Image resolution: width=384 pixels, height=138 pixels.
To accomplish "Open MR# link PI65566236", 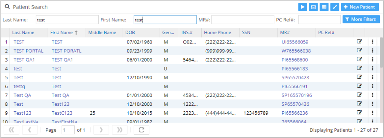I will 295,113.
